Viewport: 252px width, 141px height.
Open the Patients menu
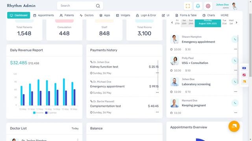coord(67,15)
